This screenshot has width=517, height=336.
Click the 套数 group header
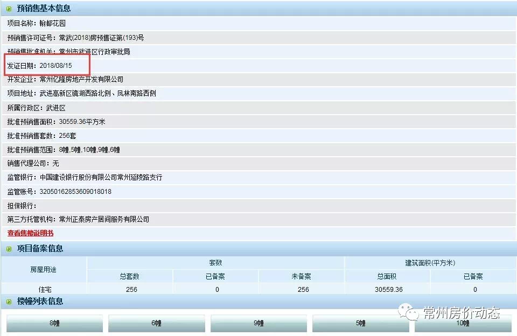tap(215, 263)
